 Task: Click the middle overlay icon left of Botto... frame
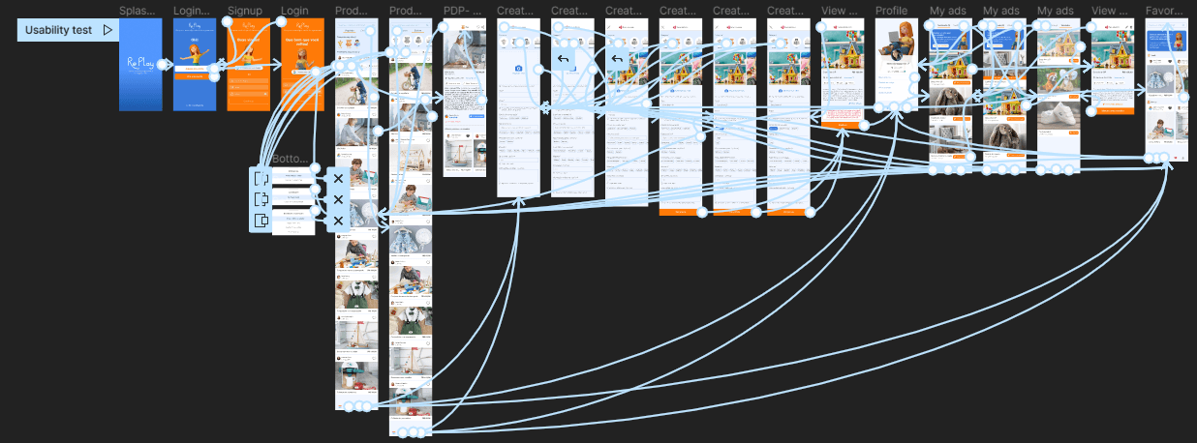[261, 199]
